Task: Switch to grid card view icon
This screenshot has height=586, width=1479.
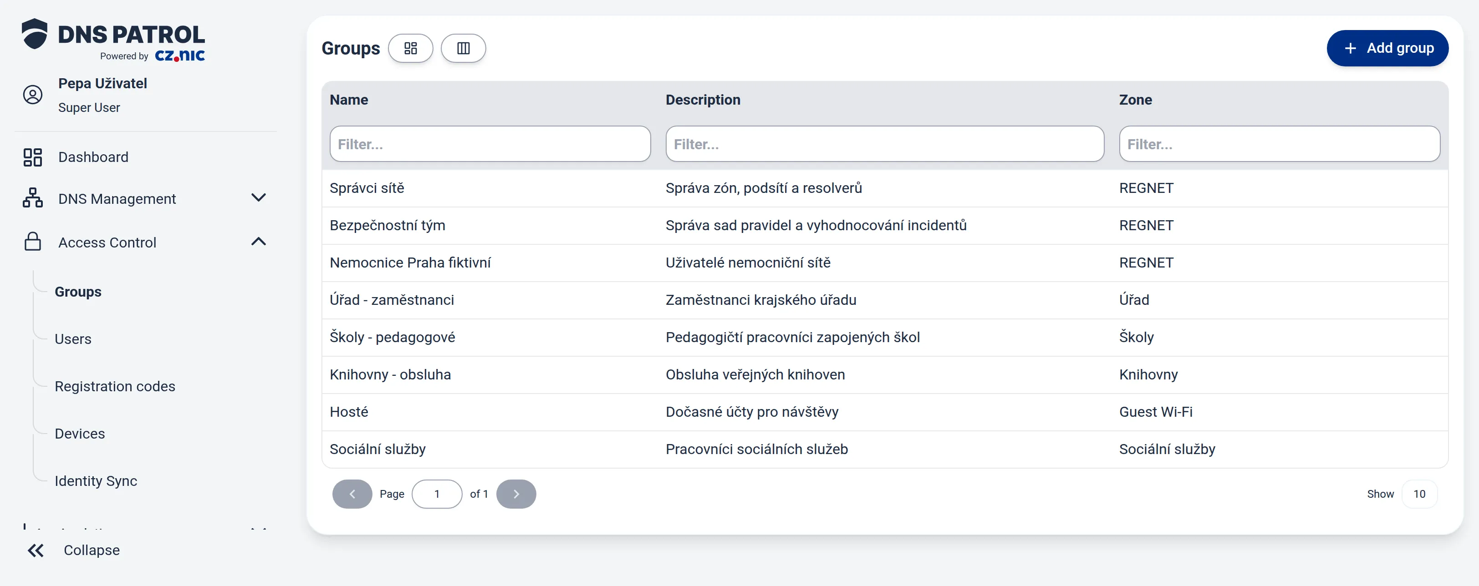Action: [411, 48]
